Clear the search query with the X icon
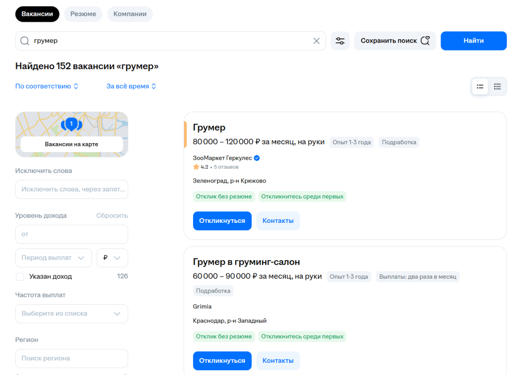The image size is (532, 375). click(x=316, y=40)
